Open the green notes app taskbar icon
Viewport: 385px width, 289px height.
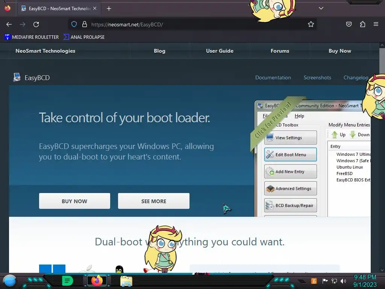[67, 281]
